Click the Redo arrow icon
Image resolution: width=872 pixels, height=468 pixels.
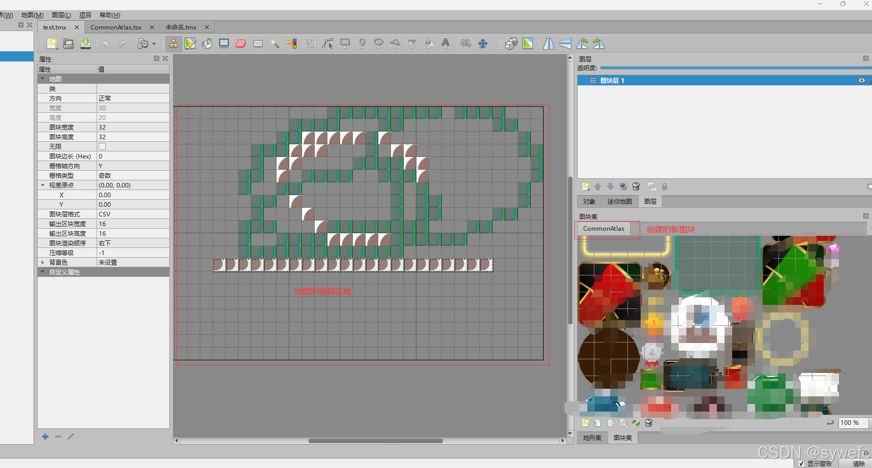click(x=123, y=44)
